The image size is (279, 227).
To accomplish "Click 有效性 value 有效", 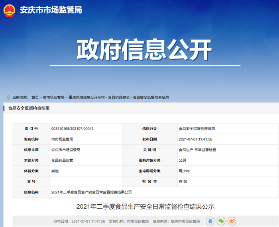I will pos(183,182).
